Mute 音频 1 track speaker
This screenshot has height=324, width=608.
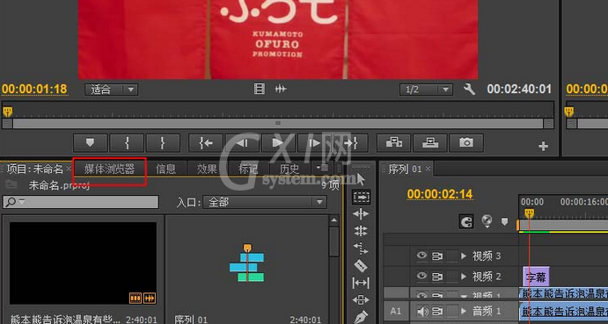click(x=422, y=311)
